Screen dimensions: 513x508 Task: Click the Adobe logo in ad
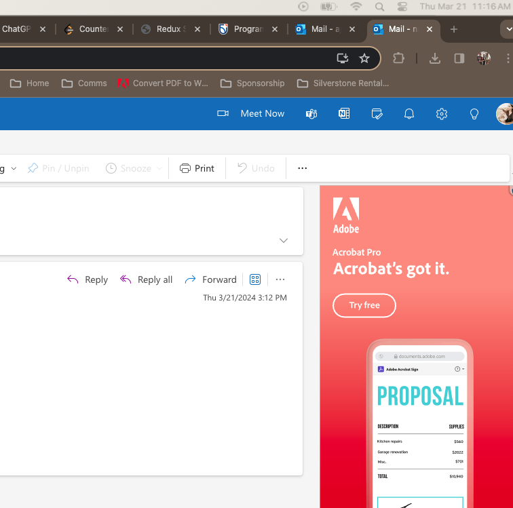click(x=346, y=215)
